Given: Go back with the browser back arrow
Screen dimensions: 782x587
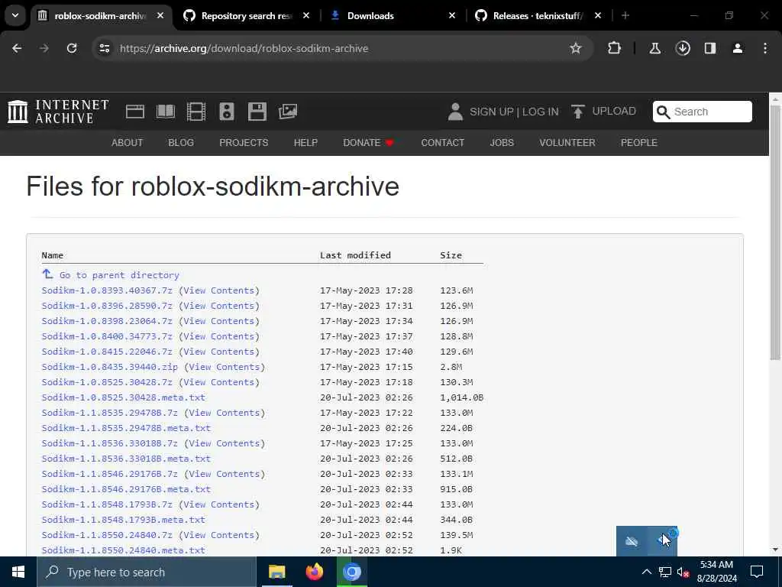Looking at the screenshot, I should click(x=17, y=48).
